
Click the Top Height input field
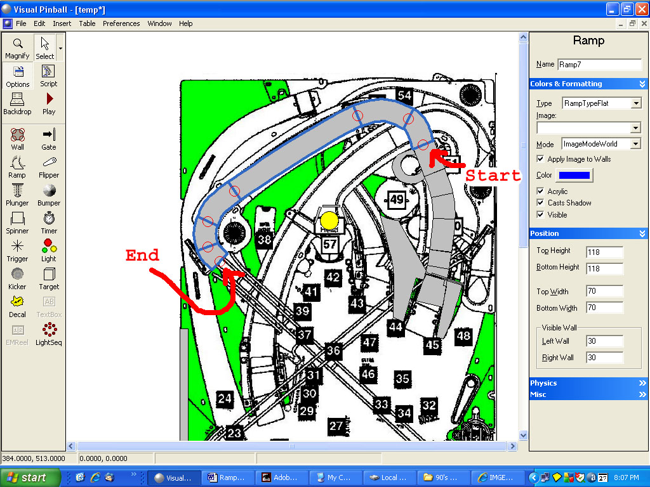(604, 252)
